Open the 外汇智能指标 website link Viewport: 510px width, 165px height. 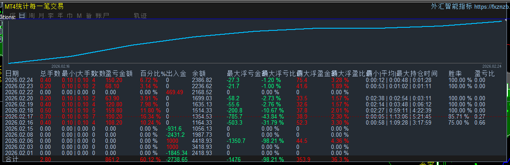(x=451, y=6)
